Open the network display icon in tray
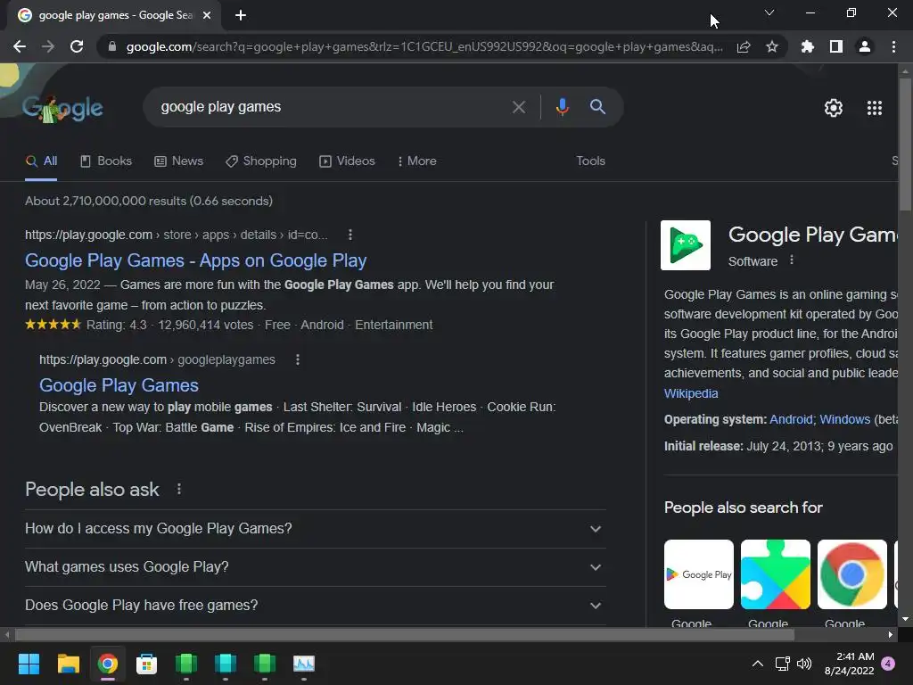The width and height of the screenshot is (913, 685). tap(782, 664)
